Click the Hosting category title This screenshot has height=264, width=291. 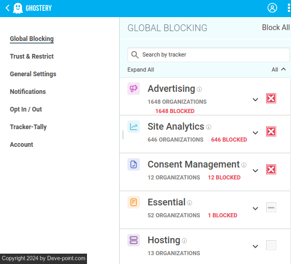pos(164,240)
